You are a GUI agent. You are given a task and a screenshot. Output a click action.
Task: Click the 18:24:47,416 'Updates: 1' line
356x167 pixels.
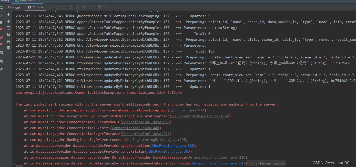click(x=113, y=69)
